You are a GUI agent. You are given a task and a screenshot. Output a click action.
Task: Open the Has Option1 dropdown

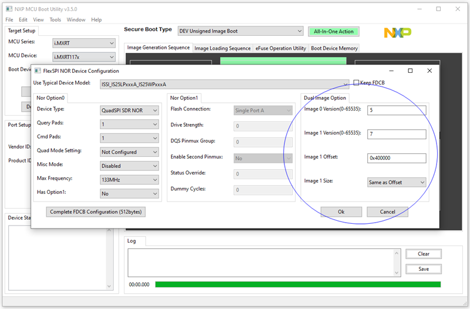click(129, 194)
